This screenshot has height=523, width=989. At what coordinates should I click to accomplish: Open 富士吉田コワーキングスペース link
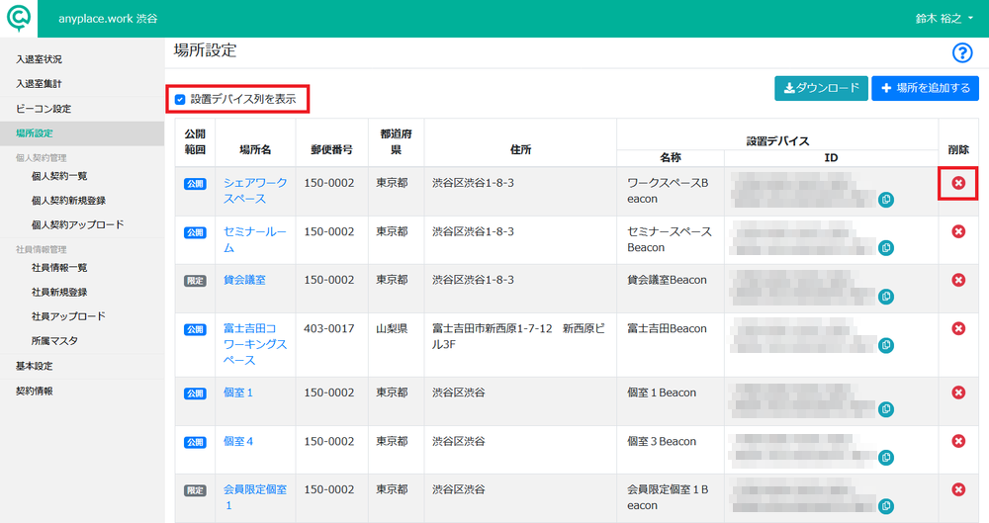pyautogui.click(x=255, y=344)
